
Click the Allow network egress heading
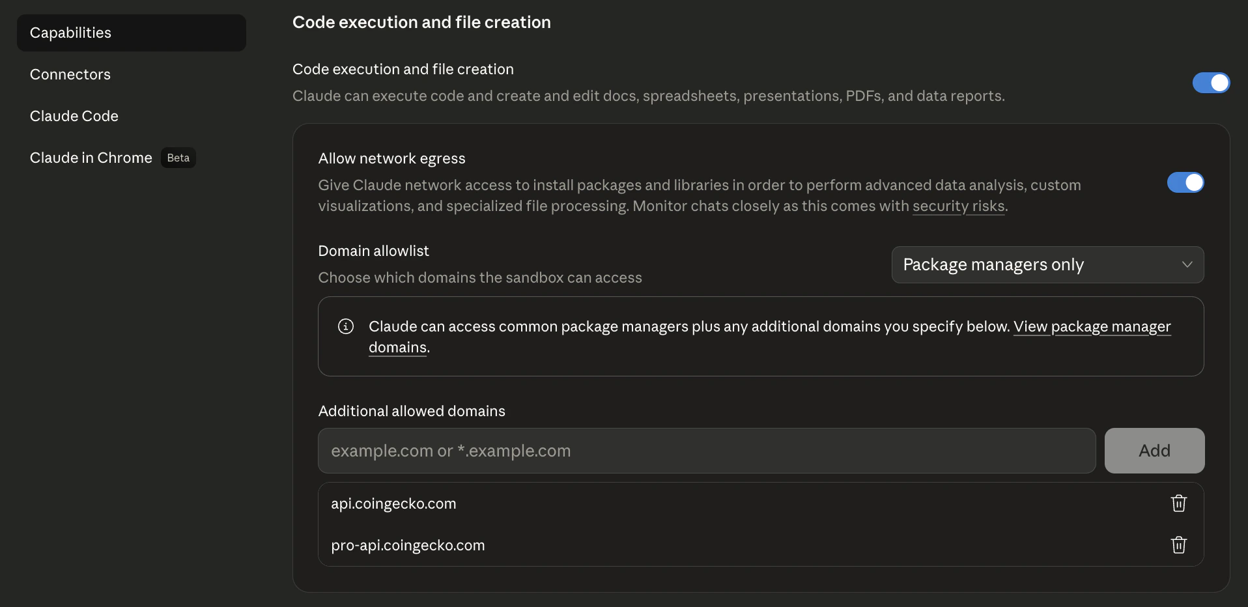point(391,159)
